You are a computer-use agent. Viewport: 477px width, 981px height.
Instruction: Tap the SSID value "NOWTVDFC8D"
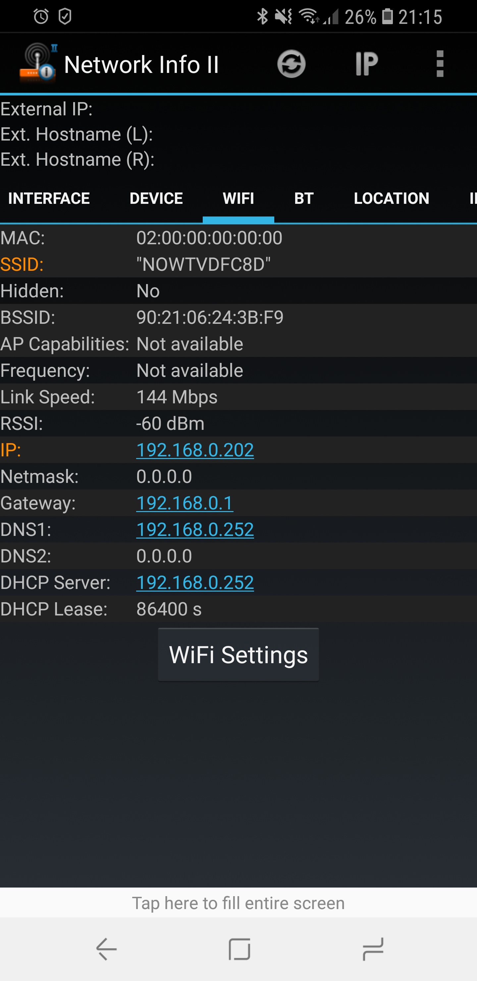click(203, 264)
